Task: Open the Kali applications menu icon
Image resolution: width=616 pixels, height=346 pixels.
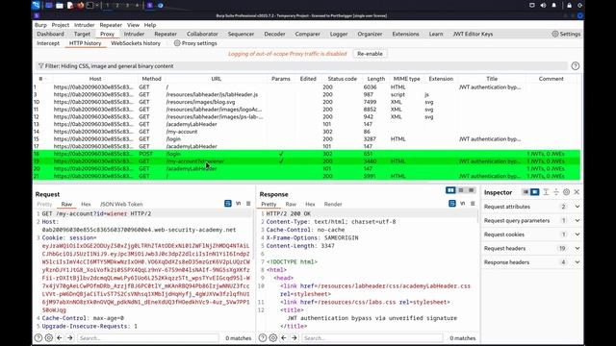Action: click(37, 5)
